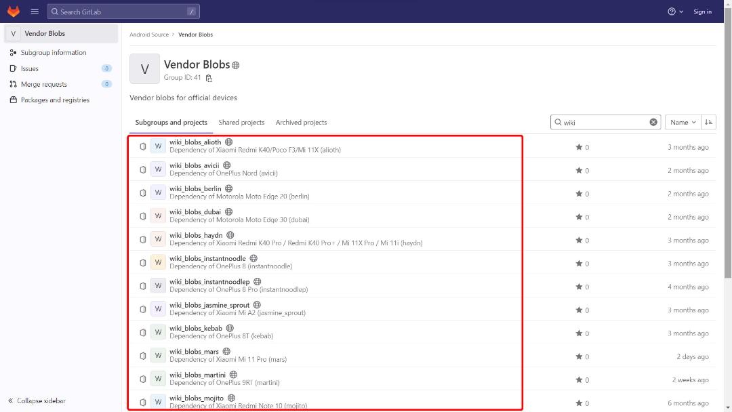The width and height of the screenshot is (732, 412).
Task: Click the wiki filter input field
Action: (605, 122)
